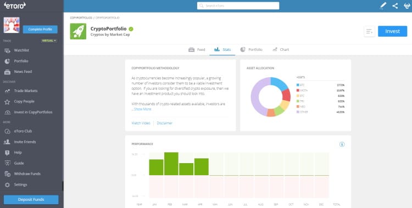Open the Help sidebar icon
Viewport: 412px width, 208px height.
(7, 153)
